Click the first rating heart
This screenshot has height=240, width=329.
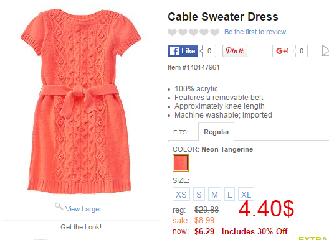(172, 32)
